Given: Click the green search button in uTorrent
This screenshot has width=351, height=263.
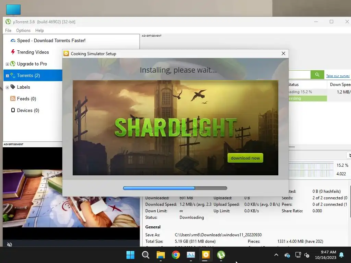Looking at the screenshot, I should coord(317,74).
